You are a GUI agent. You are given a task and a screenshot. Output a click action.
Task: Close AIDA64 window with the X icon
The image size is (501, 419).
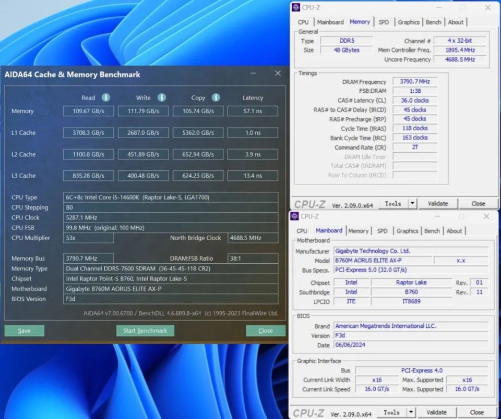(x=278, y=73)
